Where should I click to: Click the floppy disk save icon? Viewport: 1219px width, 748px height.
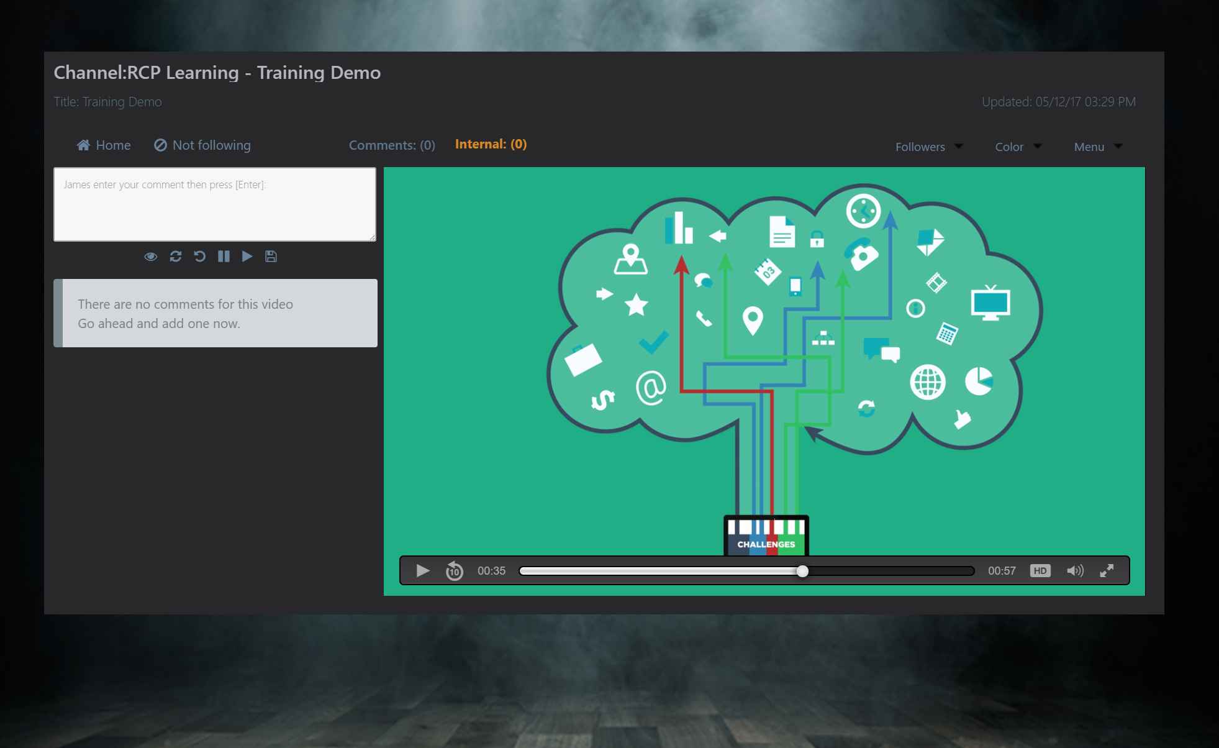click(271, 257)
